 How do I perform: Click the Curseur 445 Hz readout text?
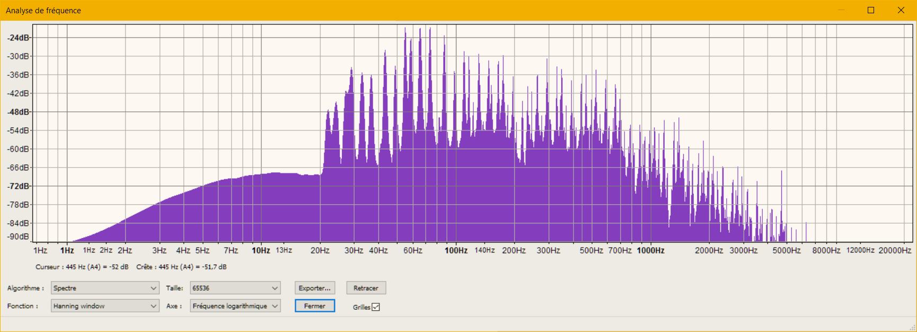click(x=82, y=267)
